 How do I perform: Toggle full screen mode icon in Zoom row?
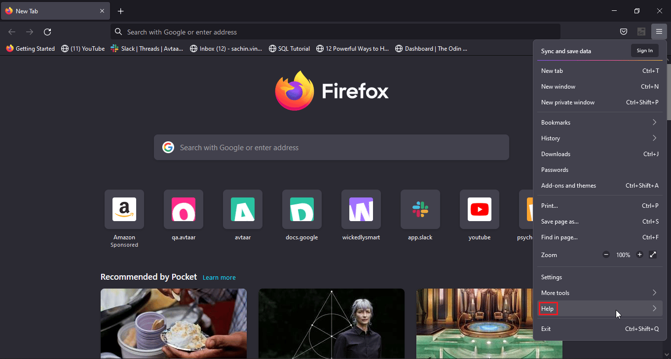coord(653,255)
